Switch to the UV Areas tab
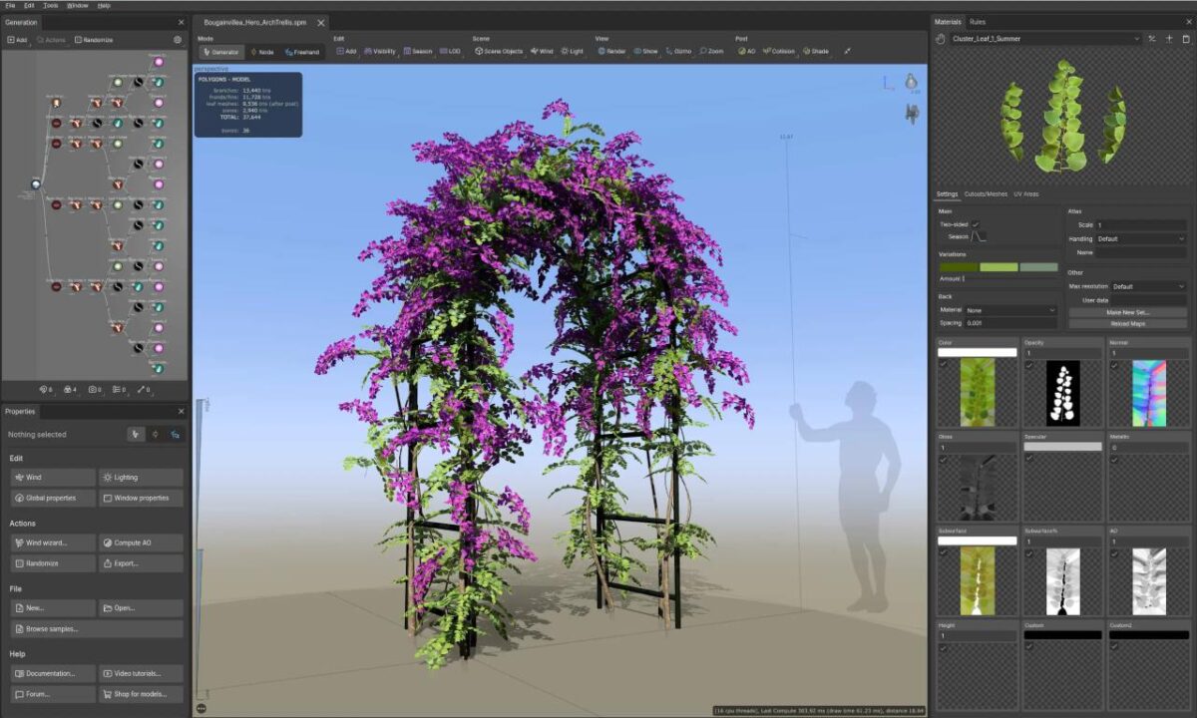Image resolution: width=1197 pixels, height=718 pixels. (x=1026, y=194)
